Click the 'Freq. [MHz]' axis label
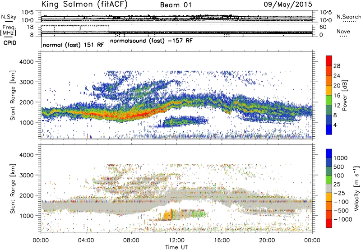Viewport: 361px width, 250px height. pos(9,31)
